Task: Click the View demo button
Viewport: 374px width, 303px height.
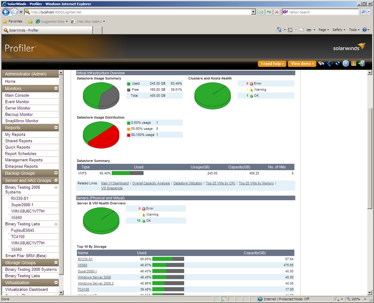Action: click(301, 63)
